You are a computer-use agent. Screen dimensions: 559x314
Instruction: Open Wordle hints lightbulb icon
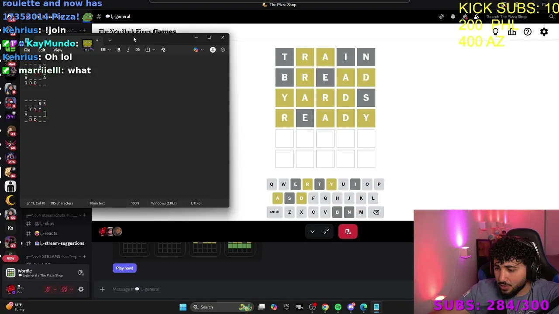point(496,32)
